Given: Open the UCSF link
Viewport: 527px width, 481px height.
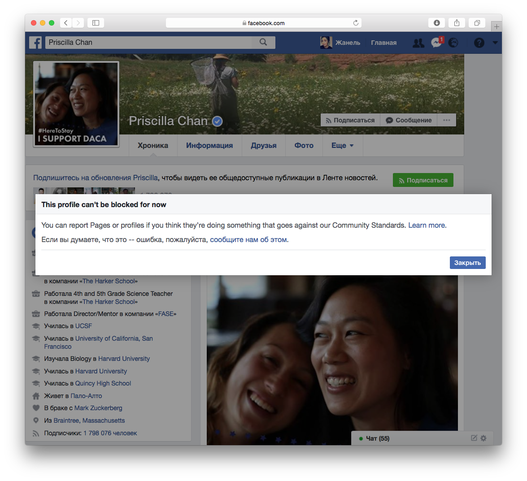Looking at the screenshot, I should pos(83,326).
